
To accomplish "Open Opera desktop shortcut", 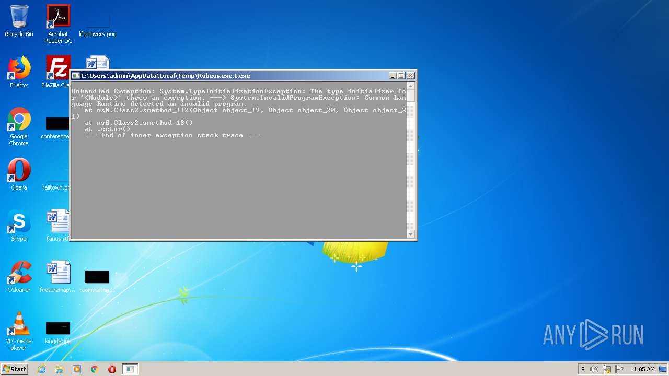I will 19,174.
